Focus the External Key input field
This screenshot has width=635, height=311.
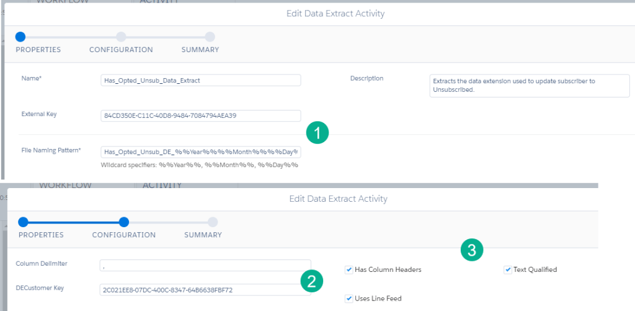(x=200, y=115)
